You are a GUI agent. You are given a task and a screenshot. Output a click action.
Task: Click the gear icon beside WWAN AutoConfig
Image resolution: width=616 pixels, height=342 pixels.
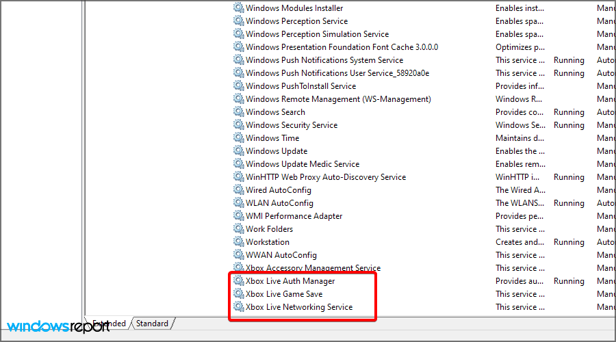pyautogui.click(x=238, y=254)
